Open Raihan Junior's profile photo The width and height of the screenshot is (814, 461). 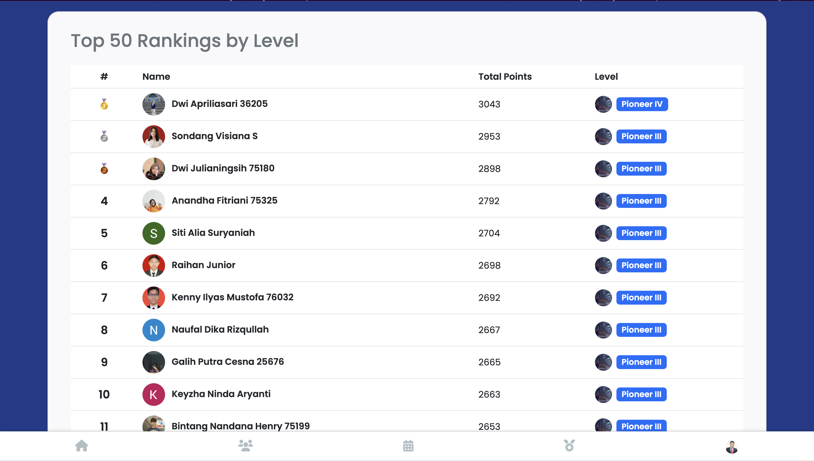click(154, 266)
